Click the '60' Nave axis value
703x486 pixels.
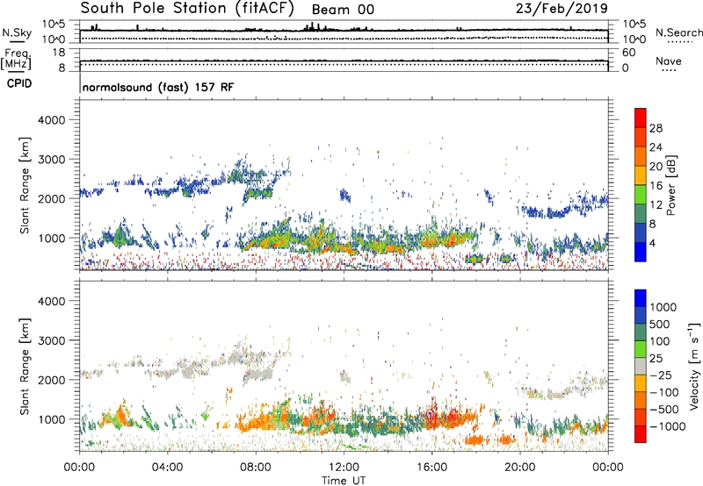point(629,53)
